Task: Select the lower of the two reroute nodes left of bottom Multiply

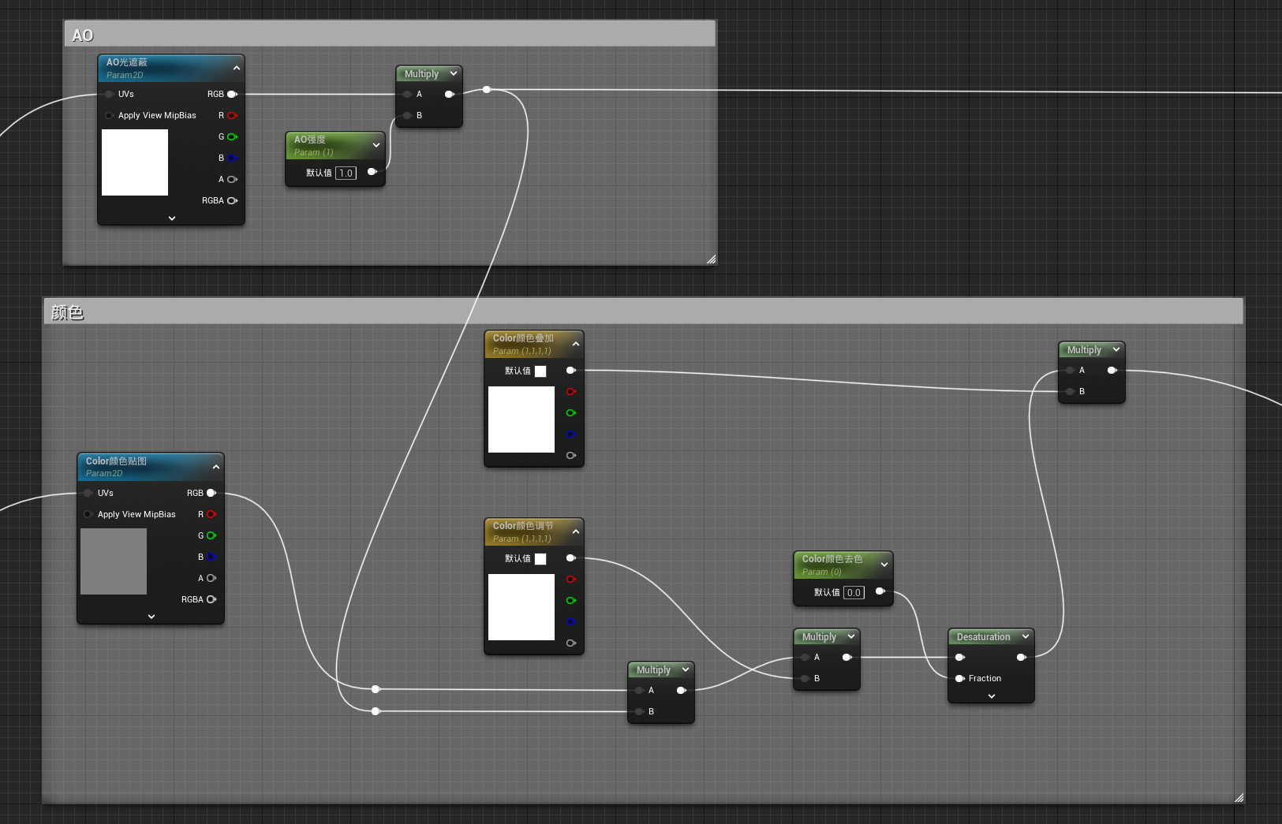Action: click(376, 711)
